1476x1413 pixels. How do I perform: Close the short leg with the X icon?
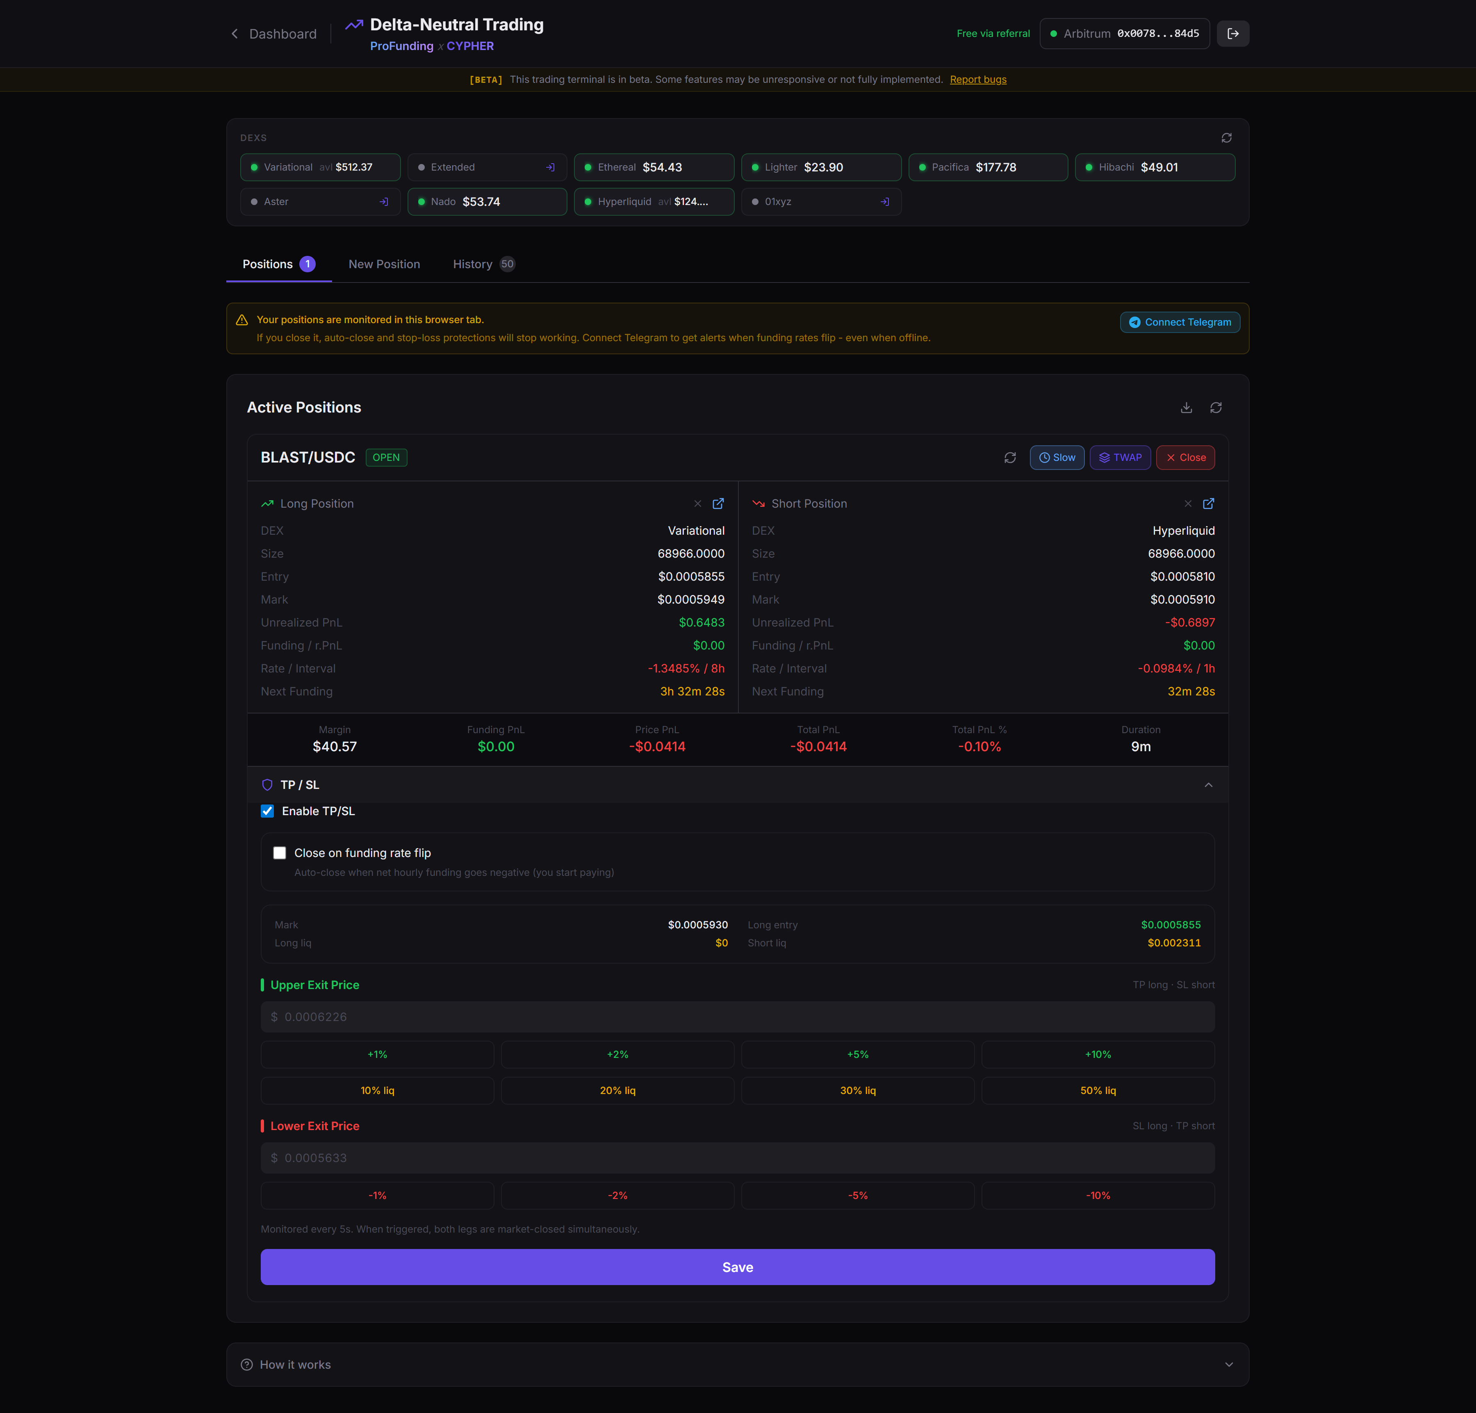click(x=1188, y=504)
